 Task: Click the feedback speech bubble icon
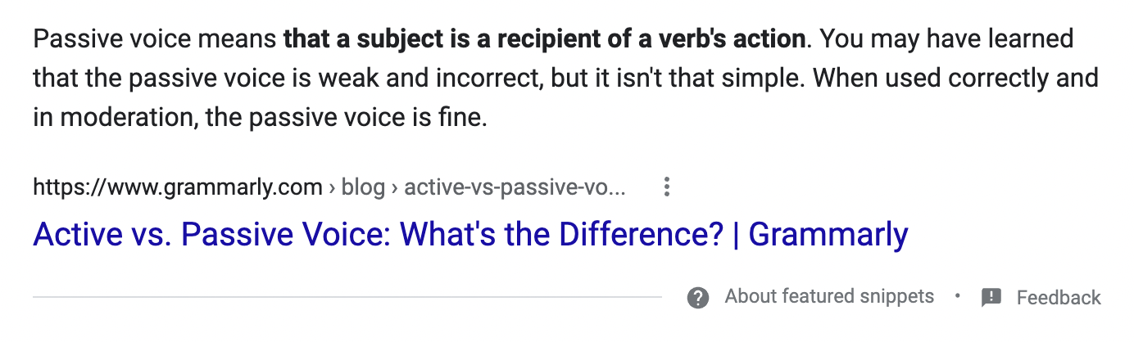coord(991,297)
